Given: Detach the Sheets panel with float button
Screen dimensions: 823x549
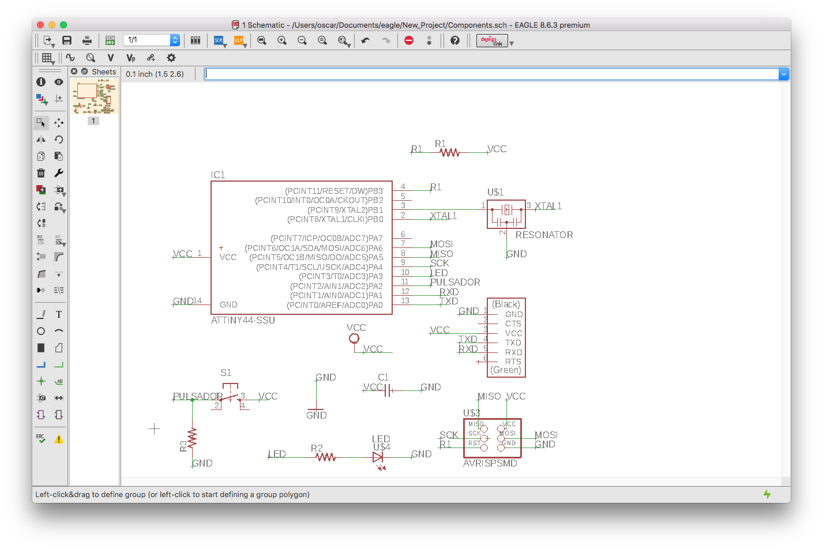Looking at the screenshot, I should (84, 72).
